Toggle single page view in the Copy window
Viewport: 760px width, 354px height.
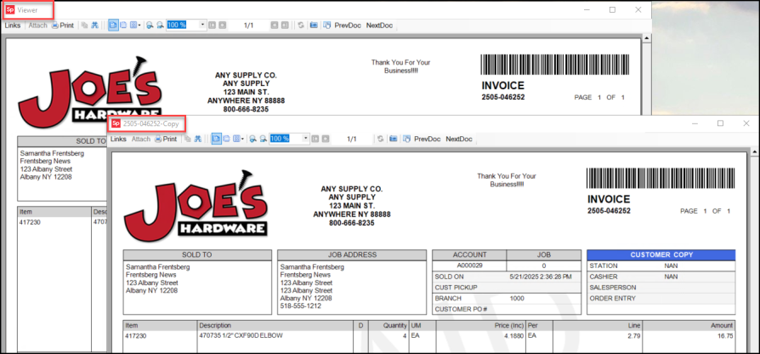coord(216,139)
